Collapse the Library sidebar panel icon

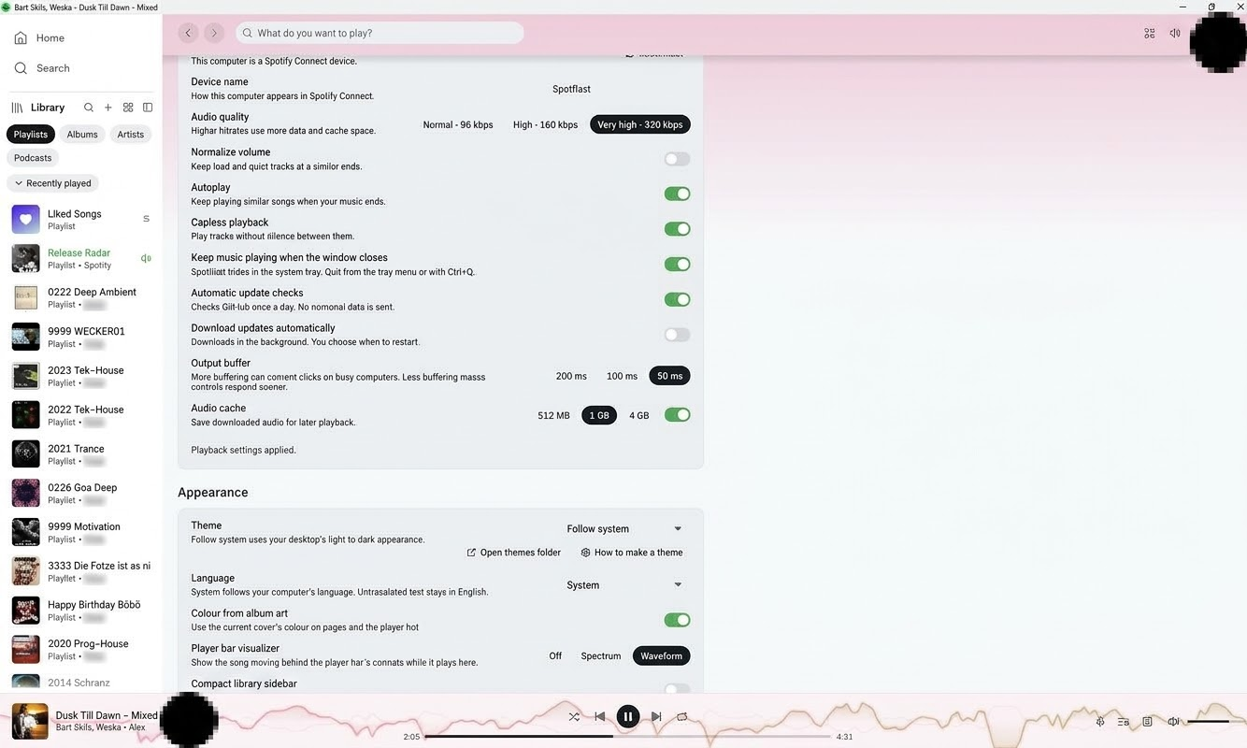click(148, 108)
